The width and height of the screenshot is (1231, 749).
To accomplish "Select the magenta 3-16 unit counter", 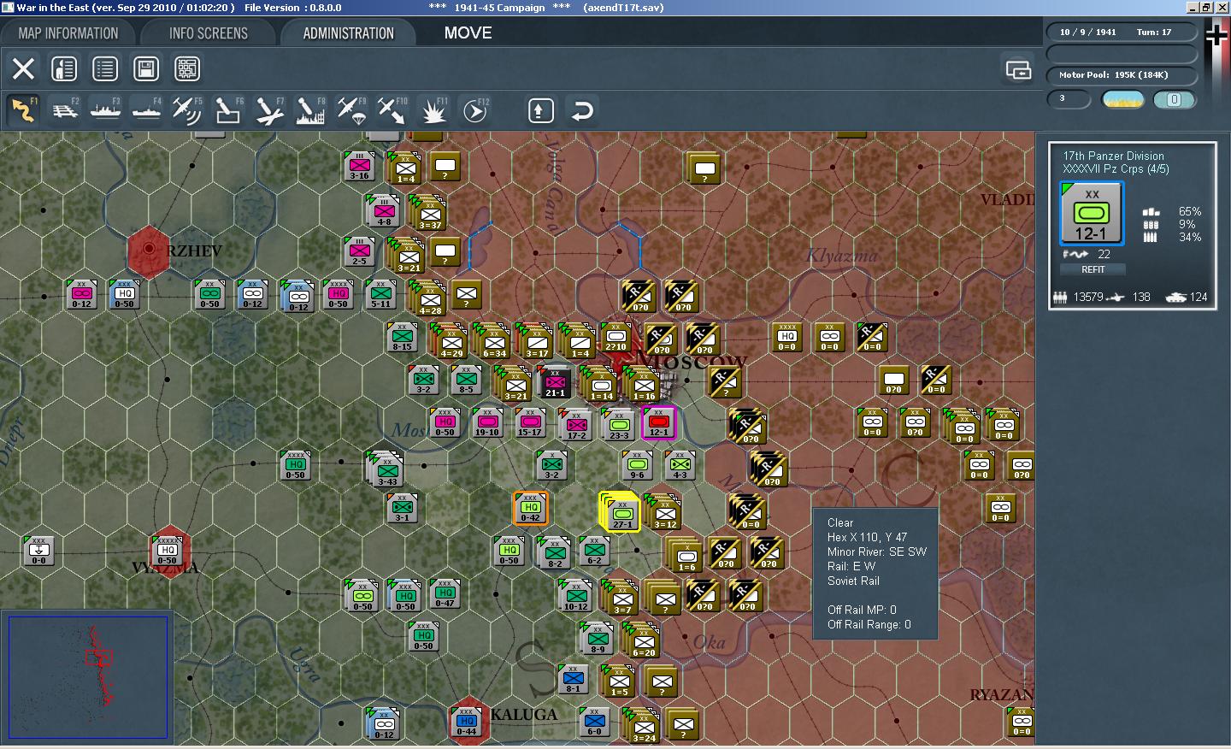I will pyautogui.click(x=359, y=166).
